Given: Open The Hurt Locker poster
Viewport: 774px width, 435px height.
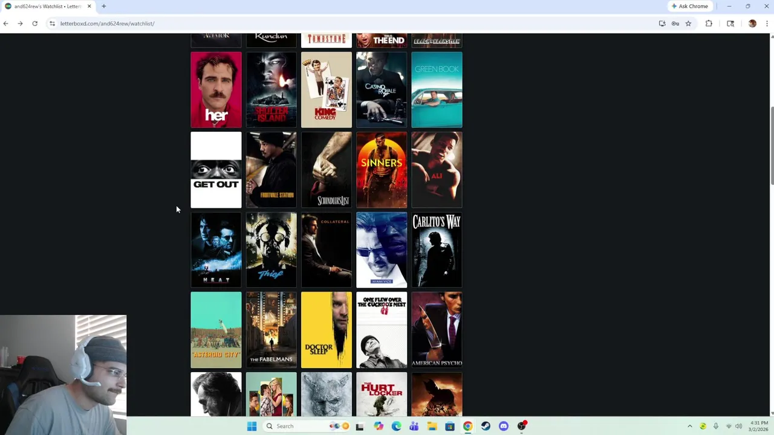Looking at the screenshot, I should coord(382,394).
